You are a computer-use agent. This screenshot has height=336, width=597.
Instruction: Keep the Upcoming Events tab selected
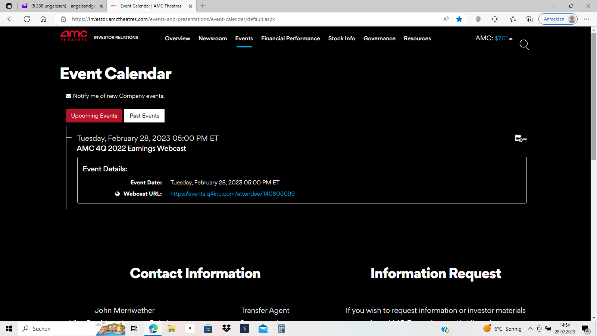point(94,115)
